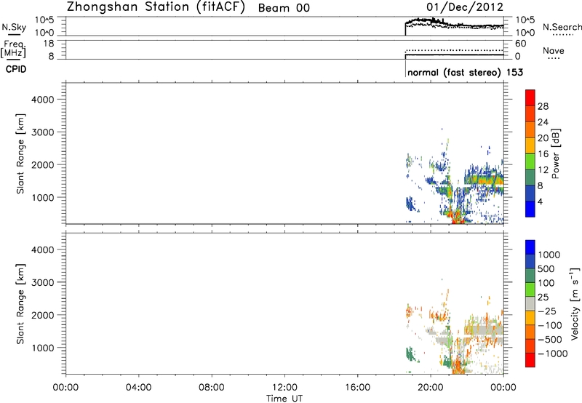Viewport: 582px width, 403px height.
Task: Pick bright blue Power segment below 4
Action: 530,209
